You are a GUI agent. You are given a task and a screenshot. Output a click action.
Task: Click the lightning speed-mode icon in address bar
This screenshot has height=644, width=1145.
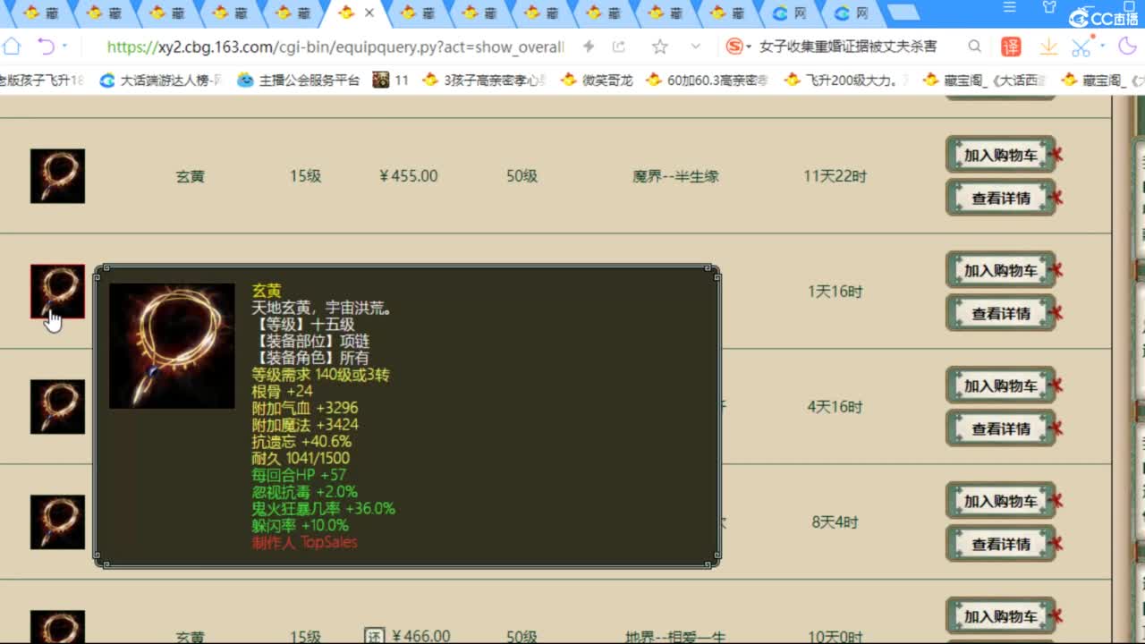(588, 47)
